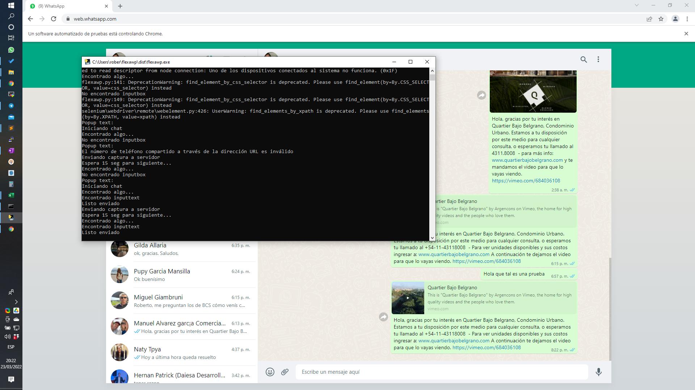Open the notification center icon
This screenshot has height=390, width=695.
coord(11,379)
